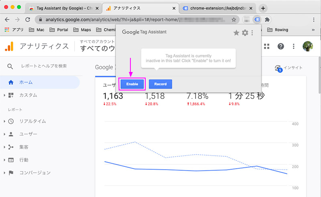Select the 7.18% metric card
This screenshot has height=197, width=321.
pos(197,96)
